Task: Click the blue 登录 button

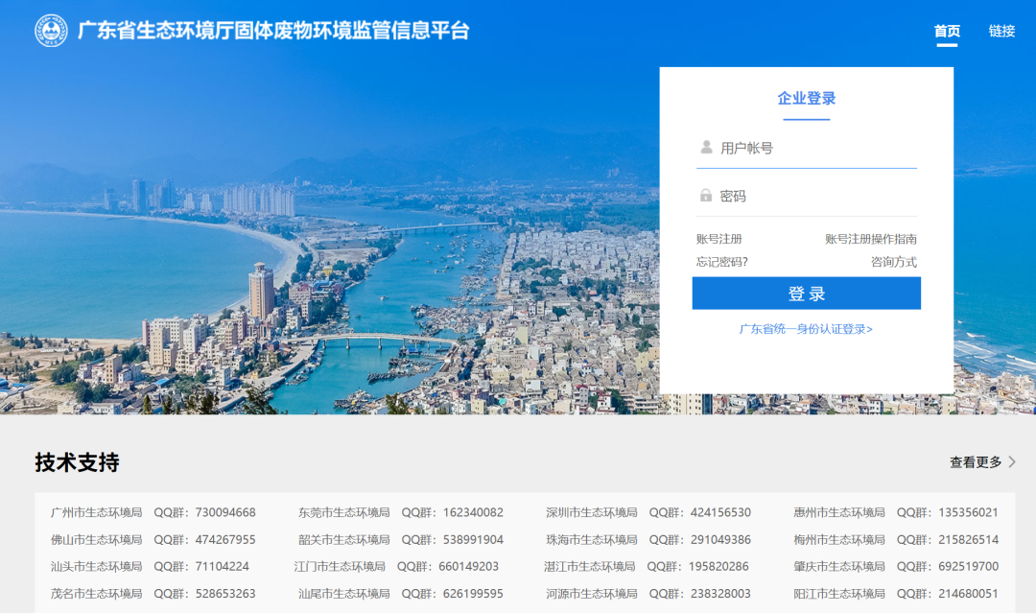Action: pyautogui.click(x=806, y=294)
